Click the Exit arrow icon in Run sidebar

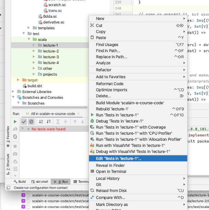coord(15,169)
